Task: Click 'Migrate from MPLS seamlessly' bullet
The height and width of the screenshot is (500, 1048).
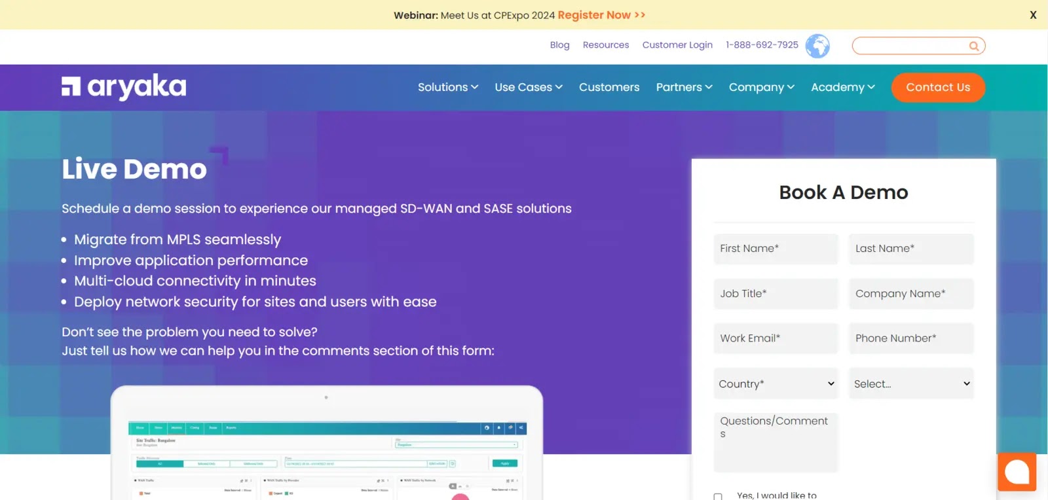Action: click(x=178, y=240)
